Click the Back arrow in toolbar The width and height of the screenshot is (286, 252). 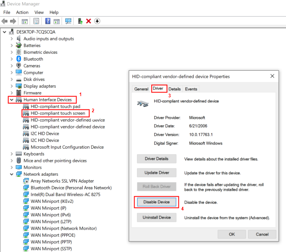(x=4, y=21)
